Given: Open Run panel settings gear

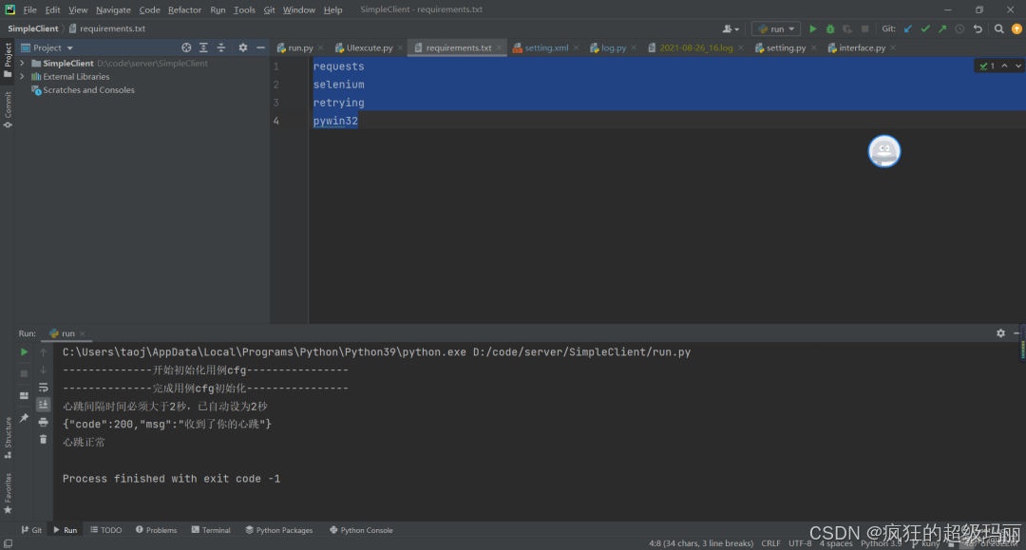Looking at the screenshot, I should click(1000, 333).
